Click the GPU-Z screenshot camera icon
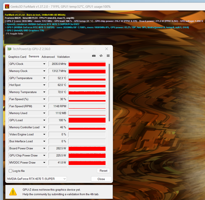This screenshot has width=205, height=200. [94, 56]
